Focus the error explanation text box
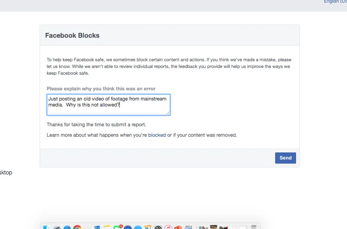 109,105
